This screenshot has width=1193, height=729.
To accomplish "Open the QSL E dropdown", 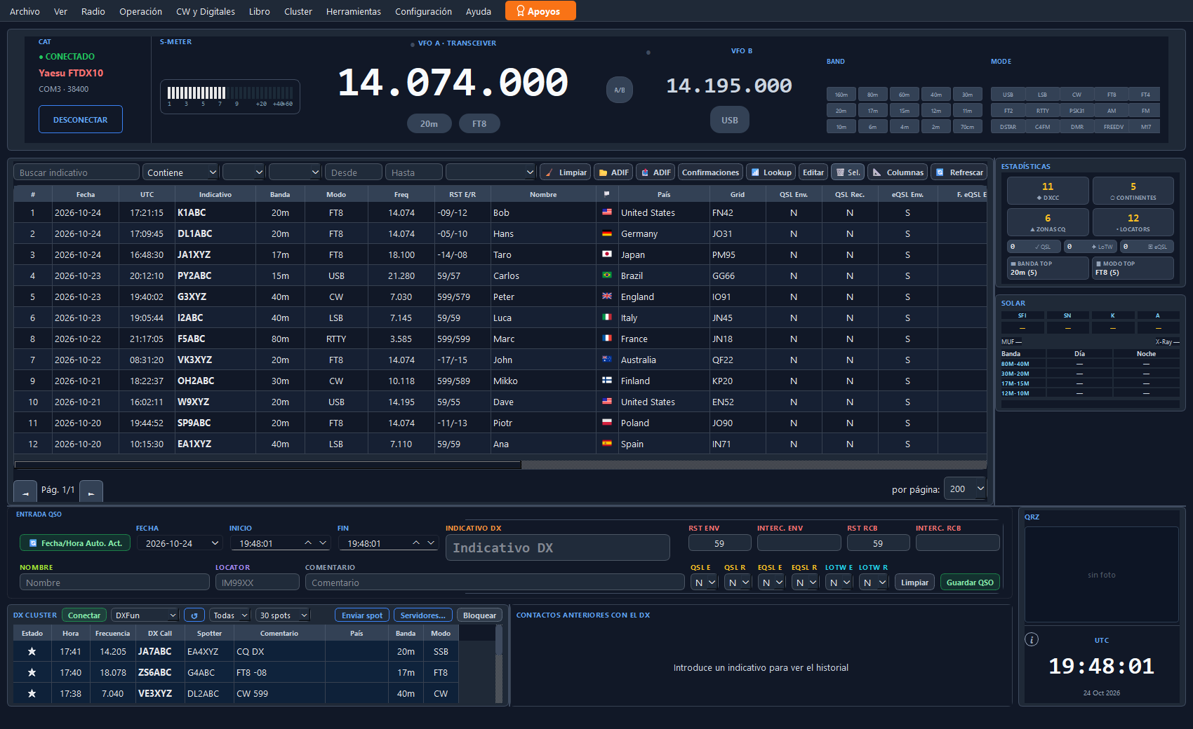I will pyautogui.click(x=704, y=582).
